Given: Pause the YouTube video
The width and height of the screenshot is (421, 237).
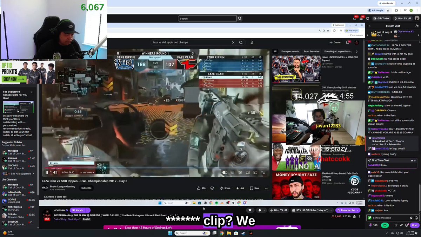Looking at the screenshot, I should tap(47, 172).
